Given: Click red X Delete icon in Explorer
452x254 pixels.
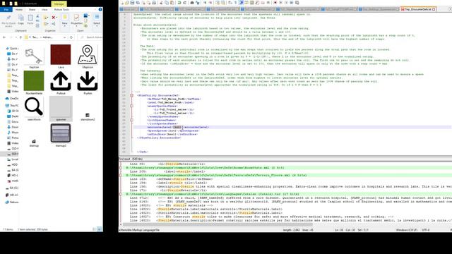Looking at the screenshot, I should [54, 17].
